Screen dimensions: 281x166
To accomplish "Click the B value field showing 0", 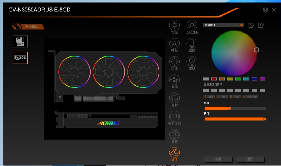I will pyautogui.click(x=237, y=97).
